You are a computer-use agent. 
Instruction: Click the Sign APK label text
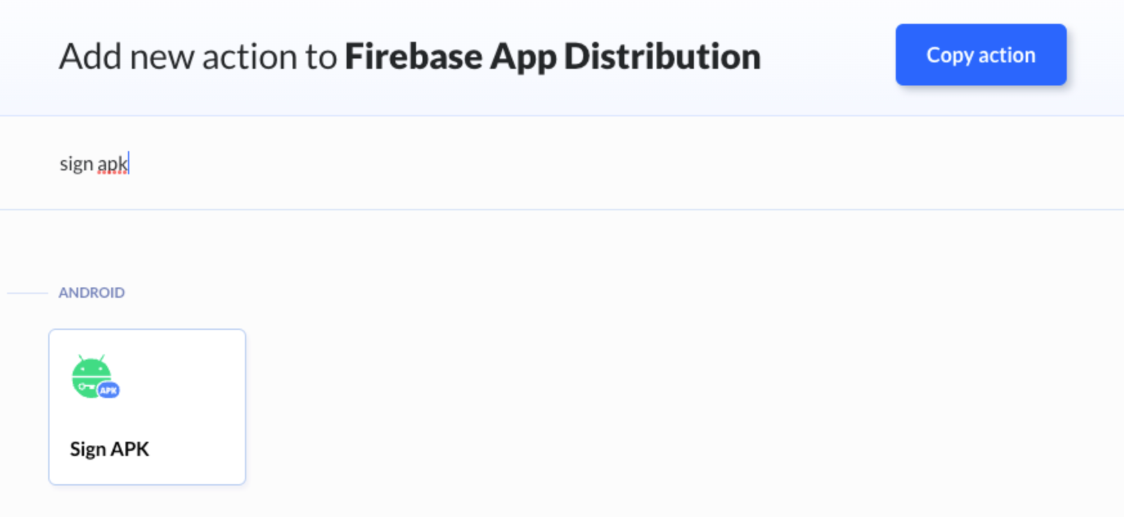109,449
